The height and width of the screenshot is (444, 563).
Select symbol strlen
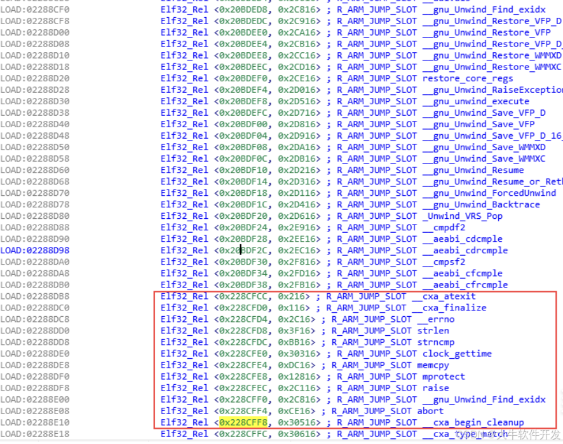pos(433,331)
